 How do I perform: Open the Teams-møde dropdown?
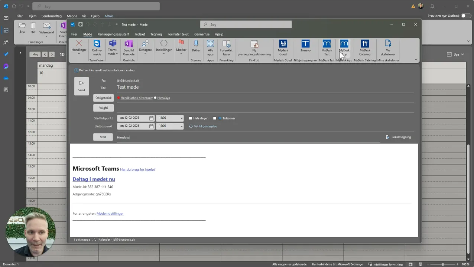113,48
